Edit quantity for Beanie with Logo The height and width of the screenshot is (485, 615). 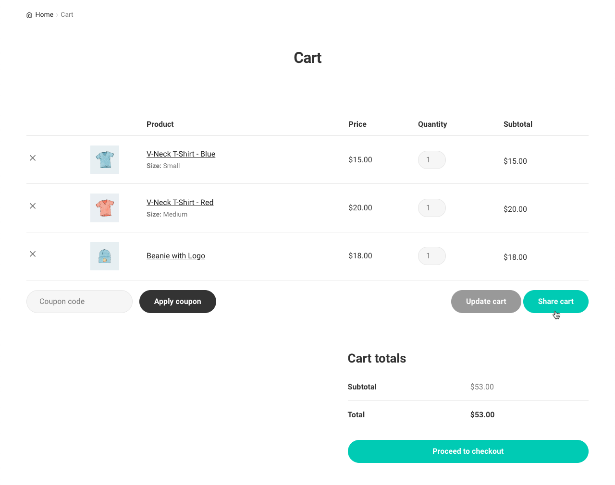click(431, 256)
